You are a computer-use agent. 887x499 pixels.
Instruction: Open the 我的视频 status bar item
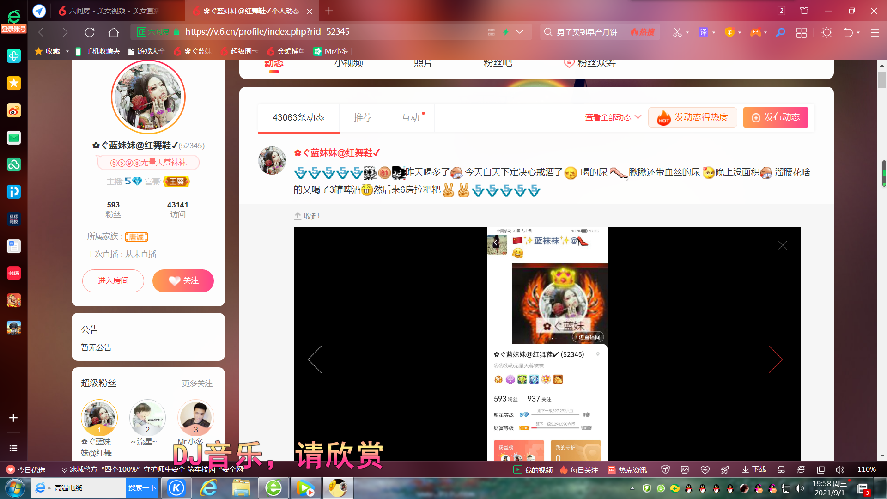tap(533, 469)
